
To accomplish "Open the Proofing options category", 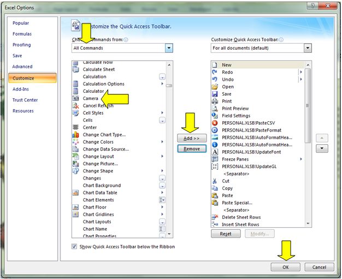I will pyautogui.click(x=22, y=45).
